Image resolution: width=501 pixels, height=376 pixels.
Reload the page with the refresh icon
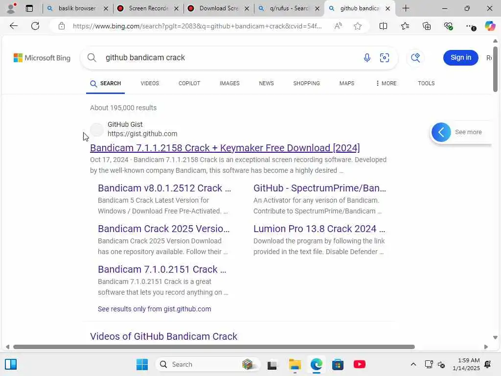pyautogui.click(x=35, y=26)
